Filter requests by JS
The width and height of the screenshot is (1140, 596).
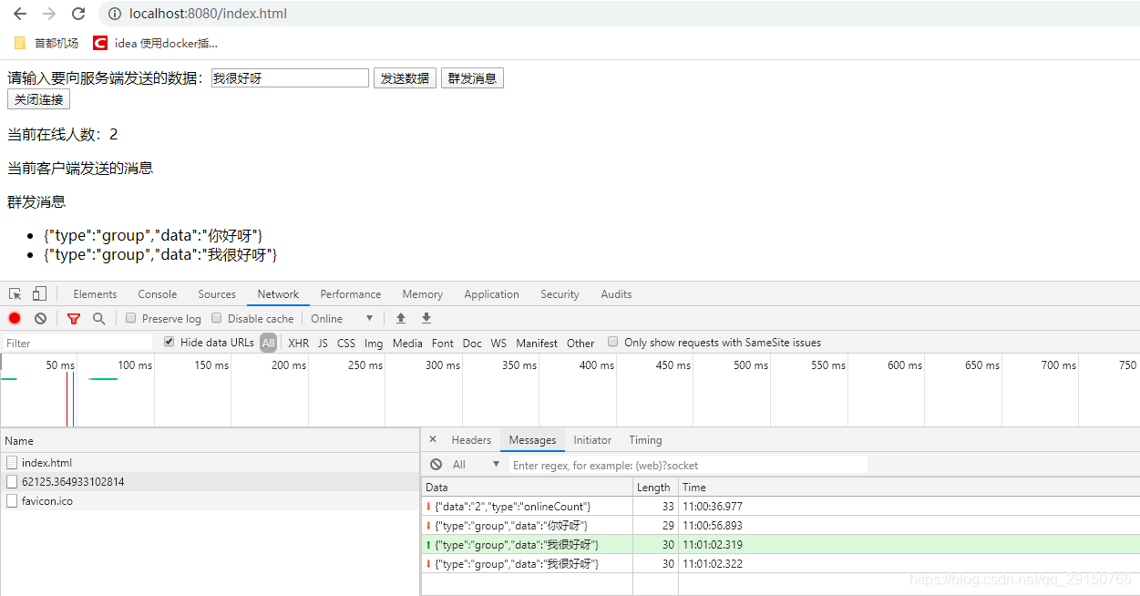click(323, 343)
